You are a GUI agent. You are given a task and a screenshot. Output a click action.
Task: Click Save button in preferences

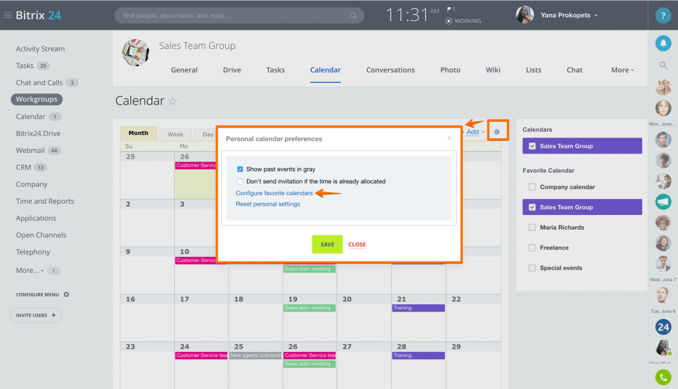pos(327,244)
